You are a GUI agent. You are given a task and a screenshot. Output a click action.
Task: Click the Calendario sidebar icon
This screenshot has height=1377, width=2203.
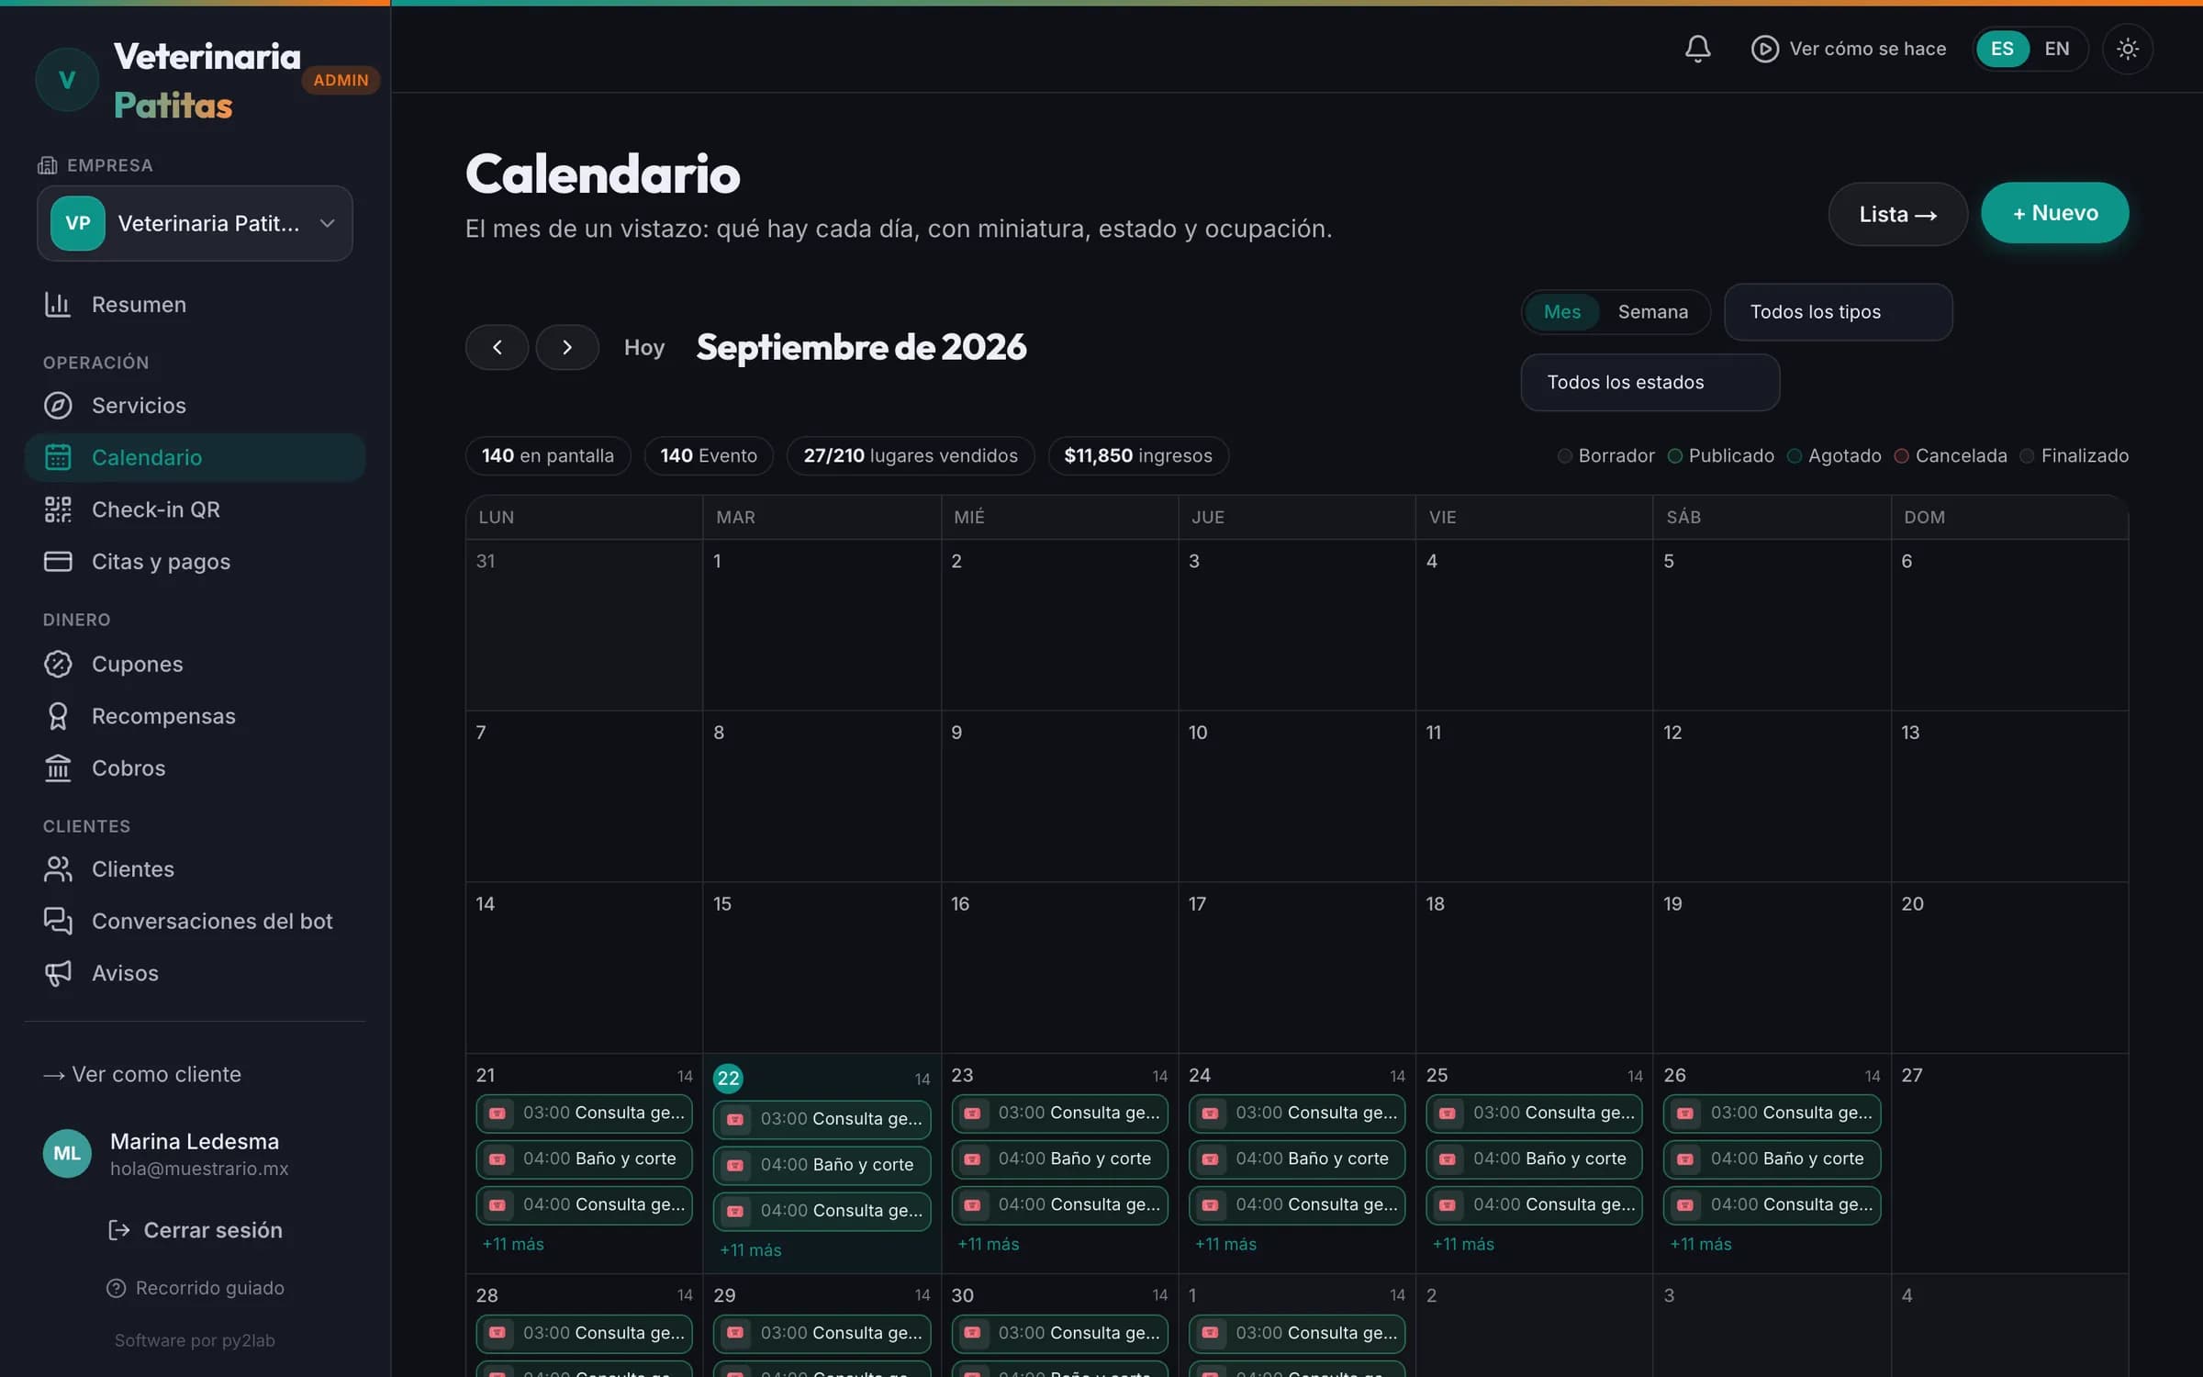point(58,457)
